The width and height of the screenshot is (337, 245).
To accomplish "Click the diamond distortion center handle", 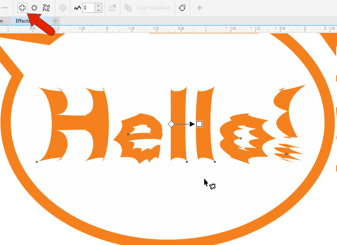I will tap(172, 123).
